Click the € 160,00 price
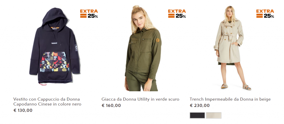 click(x=111, y=106)
